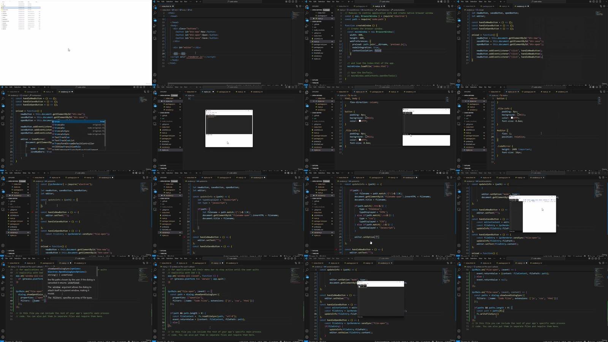This screenshot has height=342, width=608.
Task: Open Source Control in ipcRenderer require frame
Action: click(3, 191)
